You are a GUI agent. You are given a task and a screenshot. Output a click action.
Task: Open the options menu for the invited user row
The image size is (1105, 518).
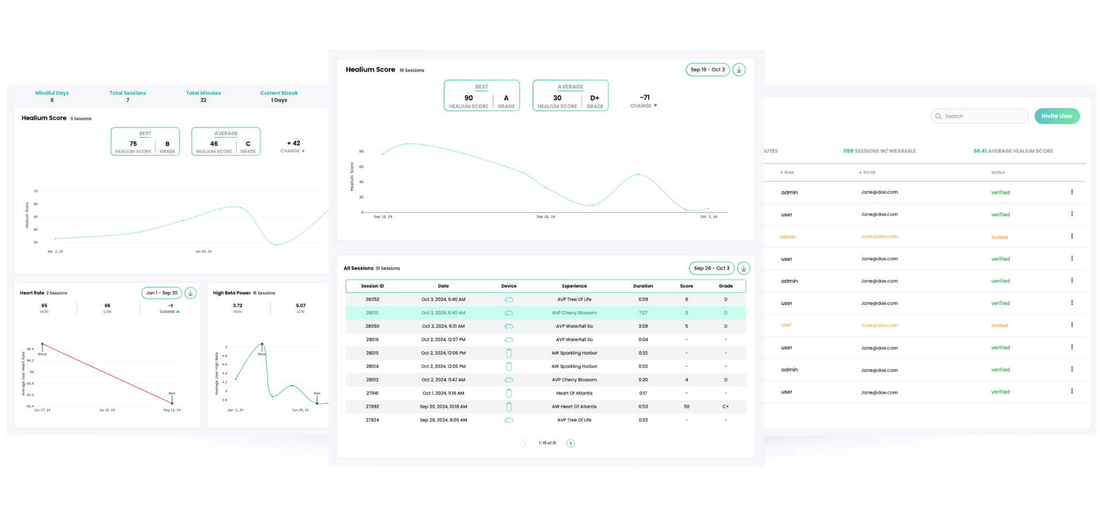pyautogui.click(x=1072, y=325)
